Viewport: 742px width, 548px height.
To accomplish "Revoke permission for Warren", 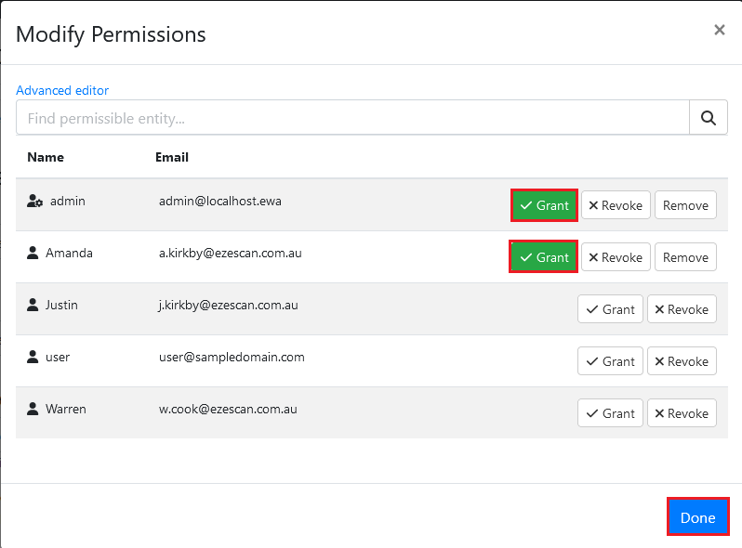I will tap(682, 413).
